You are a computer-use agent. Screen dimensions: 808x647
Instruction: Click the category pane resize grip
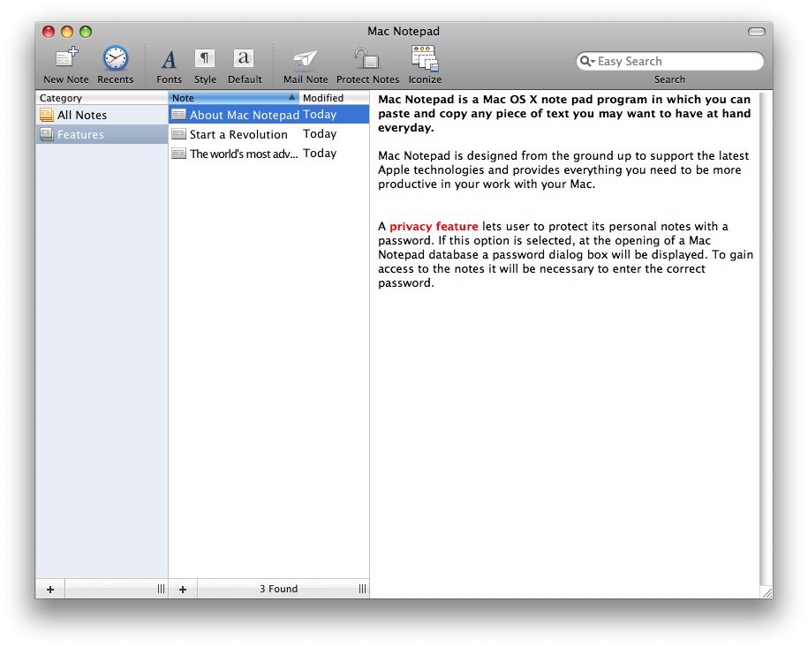(x=161, y=589)
